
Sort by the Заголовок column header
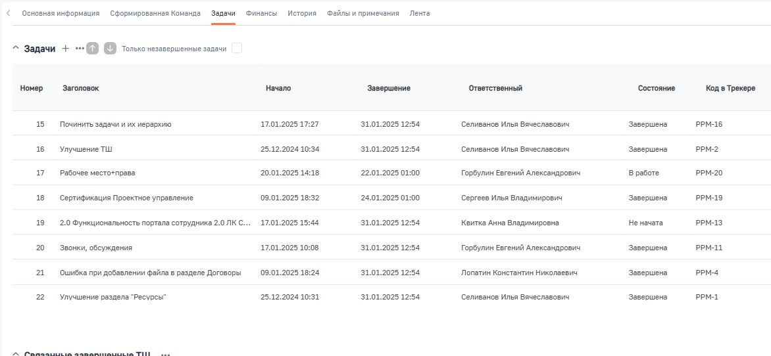tap(81, 89)
